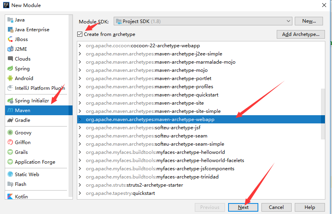
Task: Close the New Module dialog
Action: point(324,5)
